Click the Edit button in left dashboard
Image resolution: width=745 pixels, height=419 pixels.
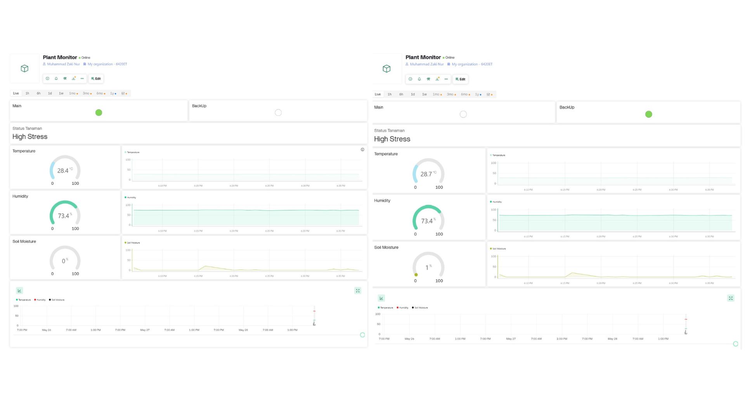(96, 78)
